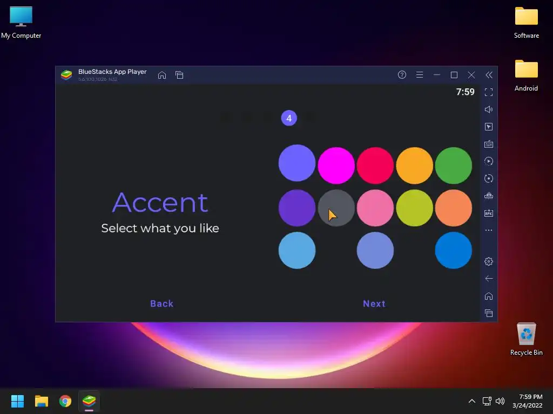
Task: Open the memory trim RAM icon in sidebar
Action: (x=488, y=196)
